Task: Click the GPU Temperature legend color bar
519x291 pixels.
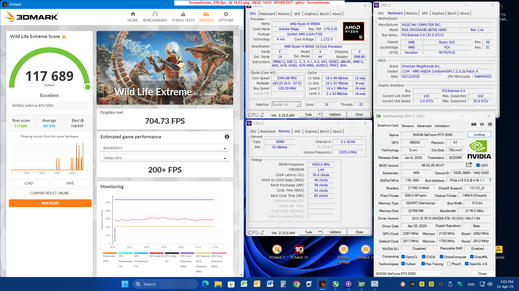Action: coord(141,253)
